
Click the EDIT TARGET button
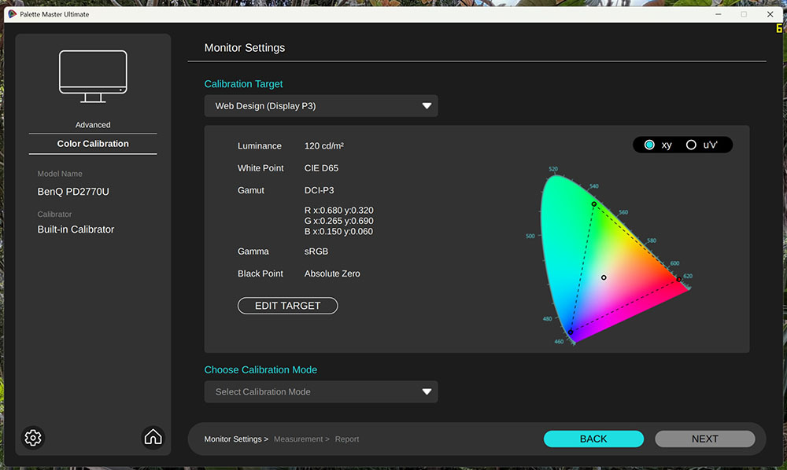point(287,305)
